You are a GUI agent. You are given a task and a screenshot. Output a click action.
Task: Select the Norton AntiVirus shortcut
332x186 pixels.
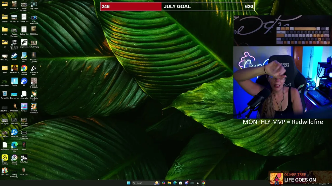[x=5, y=160]
